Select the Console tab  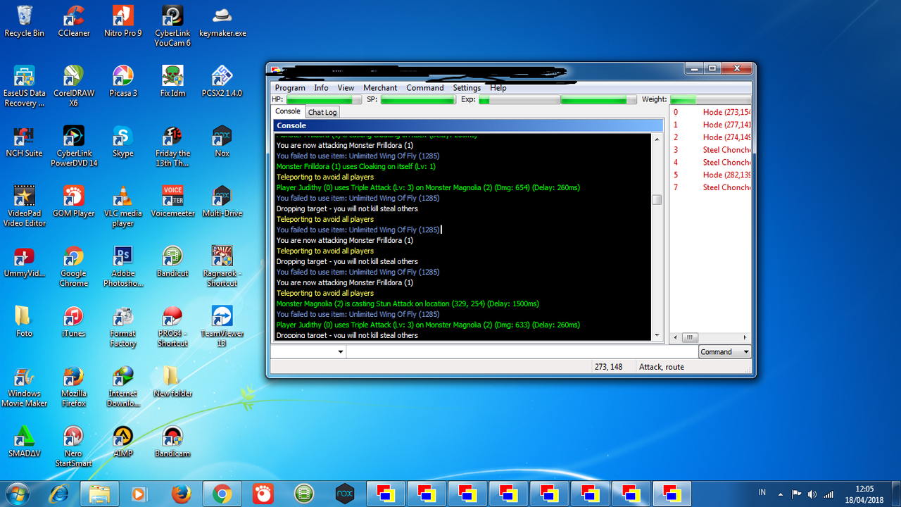288,111
